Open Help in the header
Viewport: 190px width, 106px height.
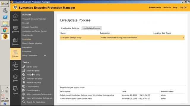pos(175,7)
